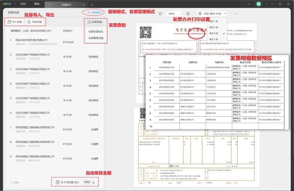Select invoice with number 34712231

(x=54, y=129)
